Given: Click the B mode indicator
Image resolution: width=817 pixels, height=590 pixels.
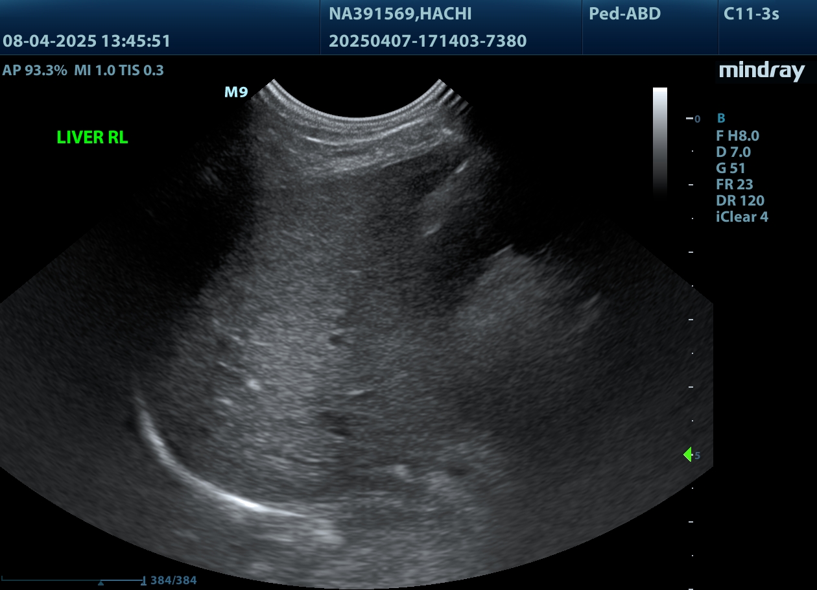Looking at the screenshot, I should [x=720, y=119].
